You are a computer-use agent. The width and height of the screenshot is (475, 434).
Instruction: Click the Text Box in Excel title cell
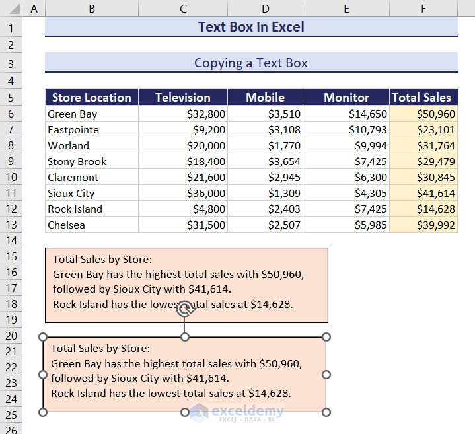(251, 27)
